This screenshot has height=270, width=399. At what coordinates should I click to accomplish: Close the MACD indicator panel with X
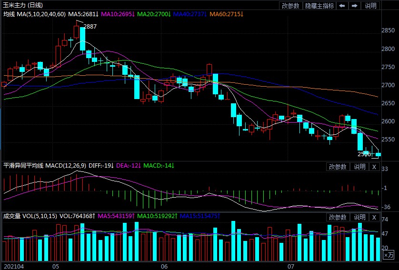(x=374, y=167)
